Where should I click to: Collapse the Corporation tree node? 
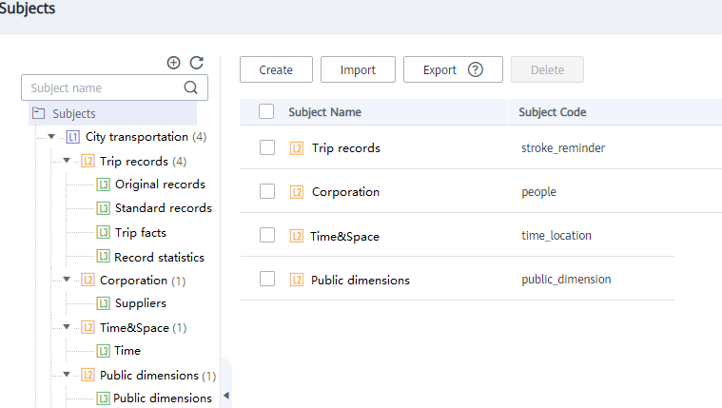(67, 279)
